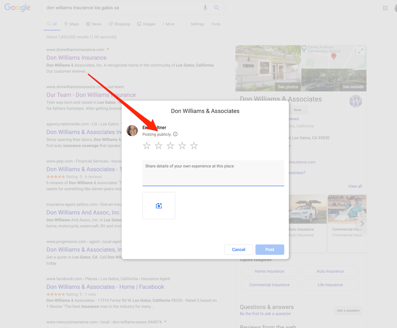Viewport: 397px width, 328px height.
Task: Click the Ask a question button
Action: (348, 311)
